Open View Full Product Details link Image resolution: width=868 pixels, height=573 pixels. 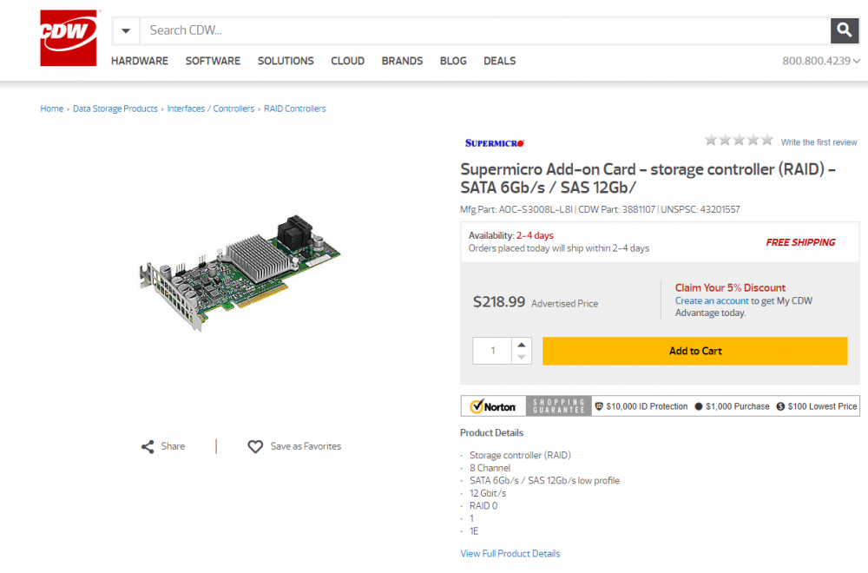(x=510, y=554)
